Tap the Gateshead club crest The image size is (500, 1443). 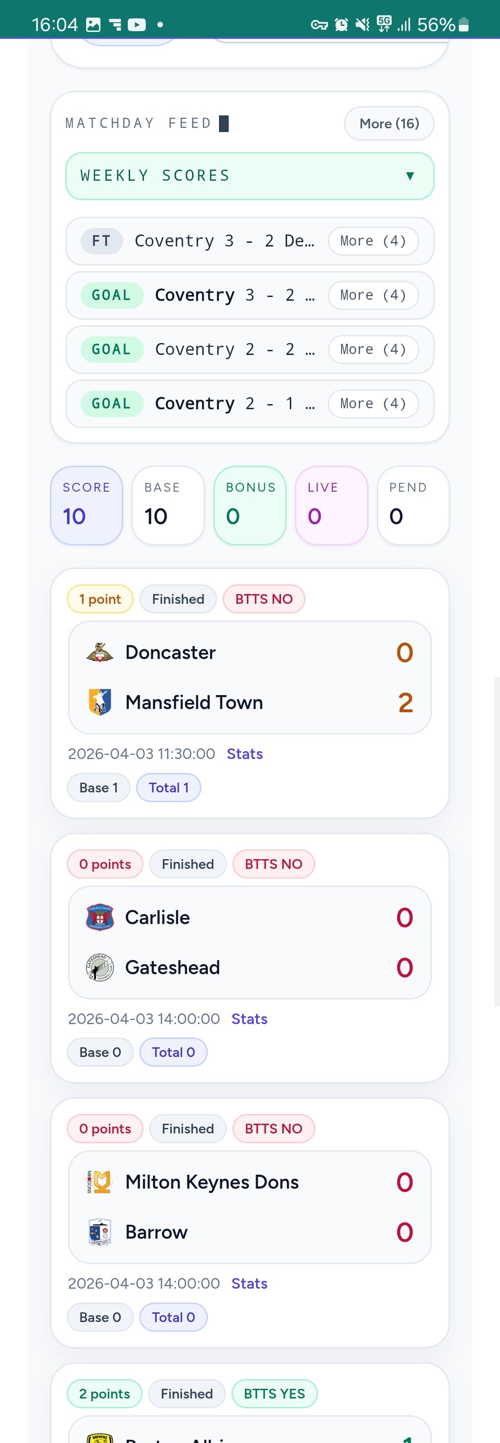pos(100,968)
